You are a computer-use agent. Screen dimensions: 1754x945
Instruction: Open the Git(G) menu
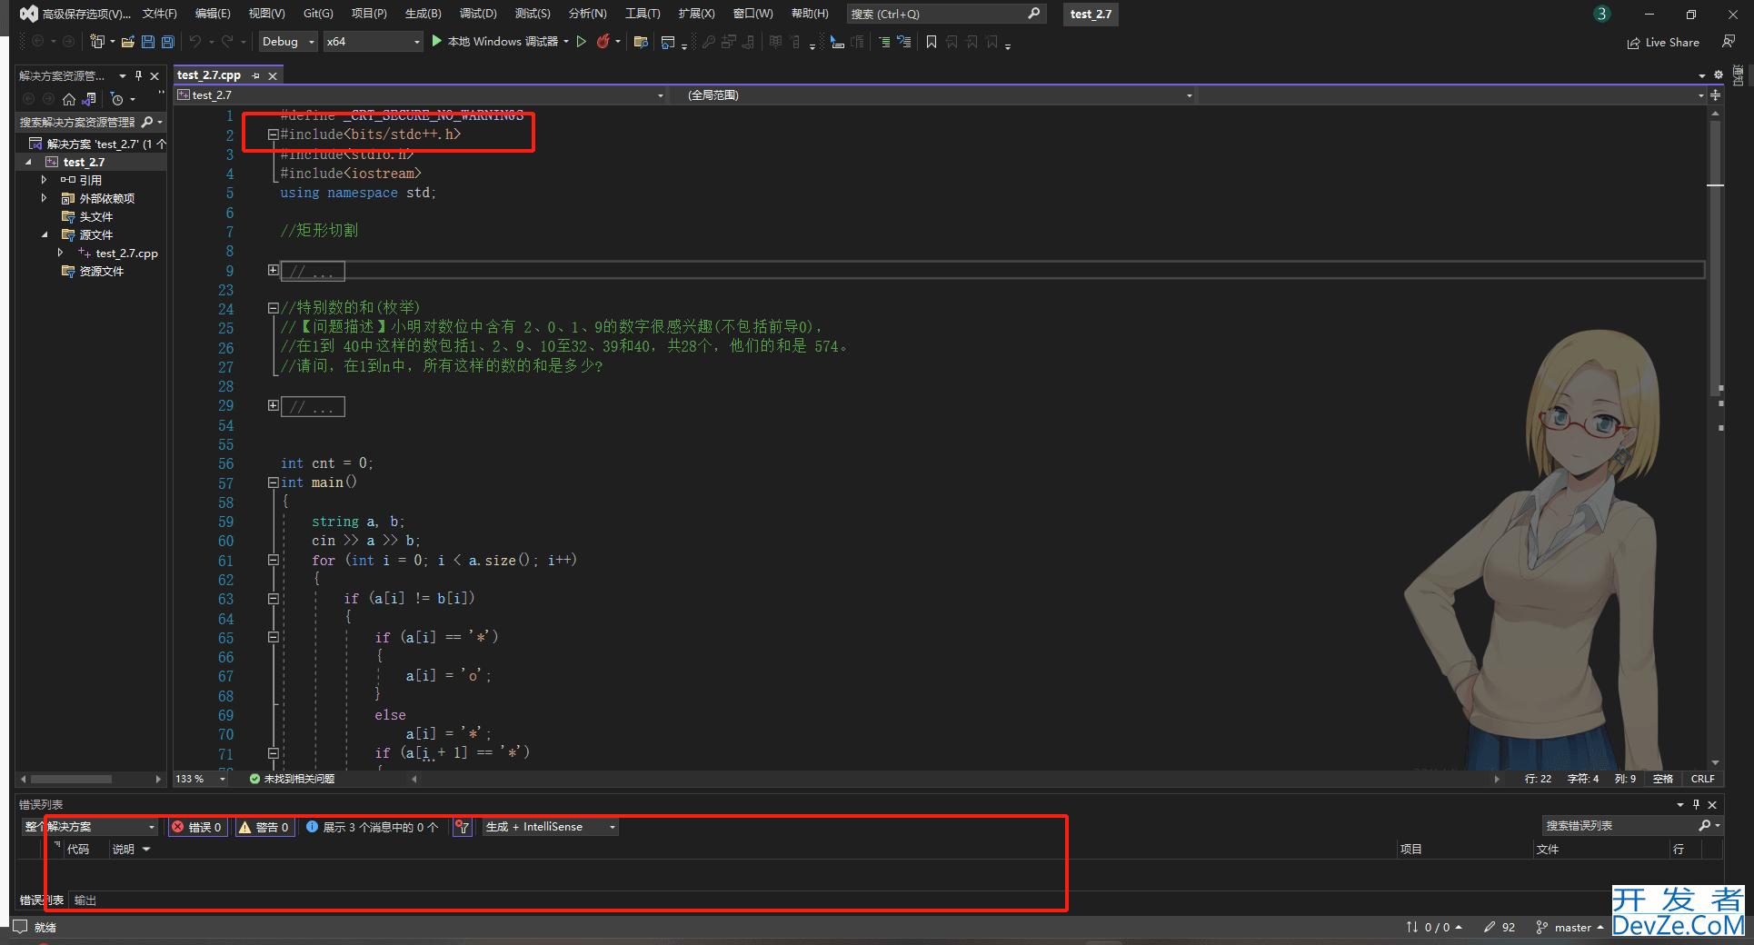point(318,14)
